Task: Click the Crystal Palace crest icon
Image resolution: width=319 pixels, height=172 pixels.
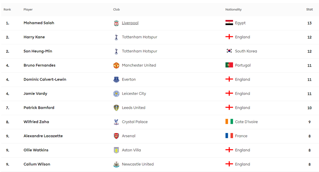Action: (116, 122)
